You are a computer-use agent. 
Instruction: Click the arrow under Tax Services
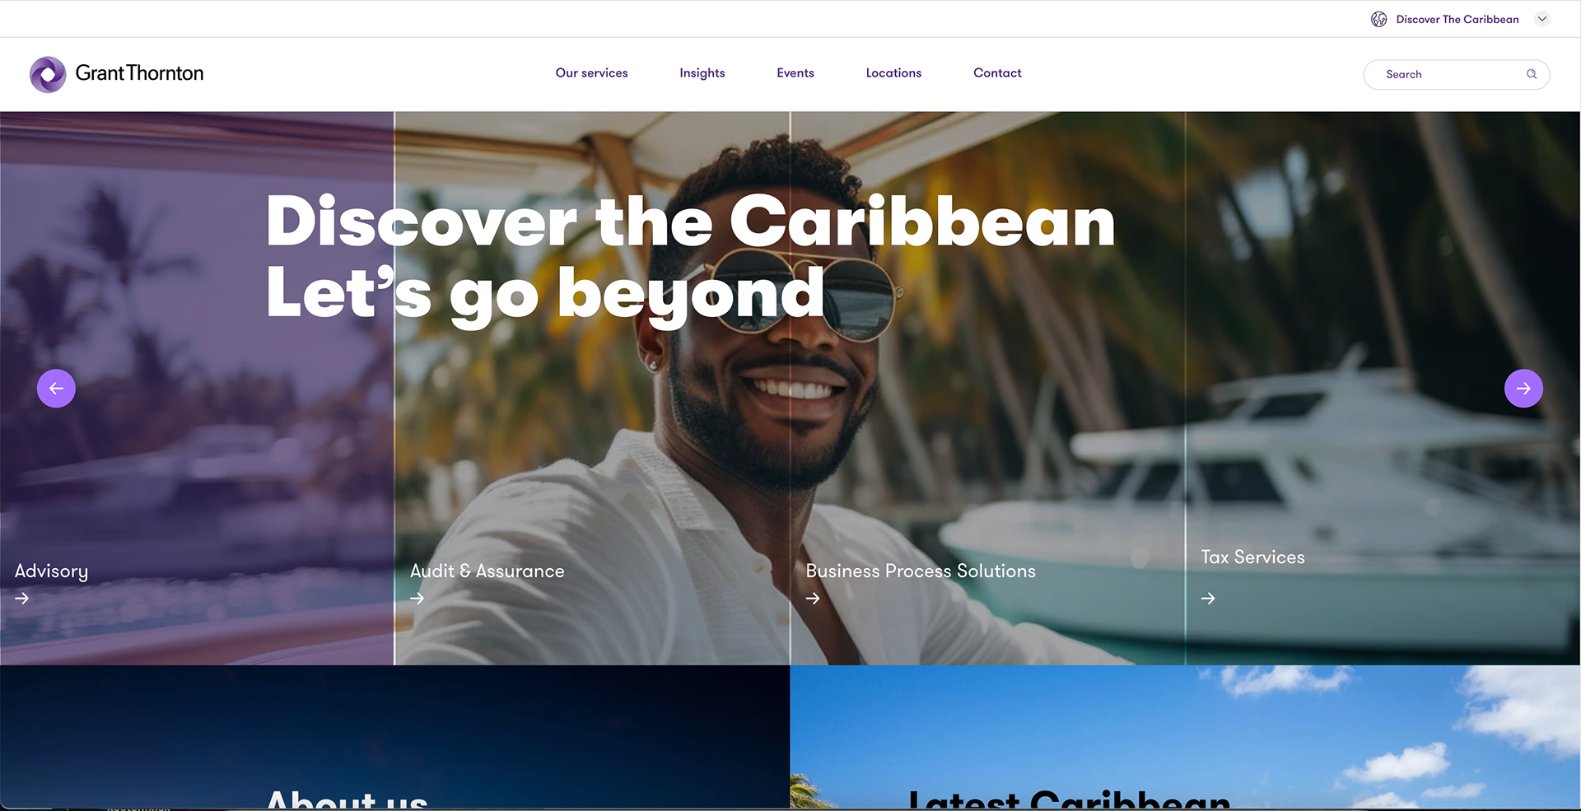1208,599
